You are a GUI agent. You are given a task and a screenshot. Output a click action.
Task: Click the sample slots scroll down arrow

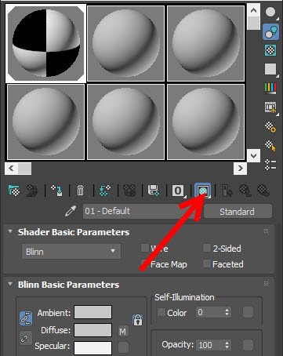click(253, 156)
